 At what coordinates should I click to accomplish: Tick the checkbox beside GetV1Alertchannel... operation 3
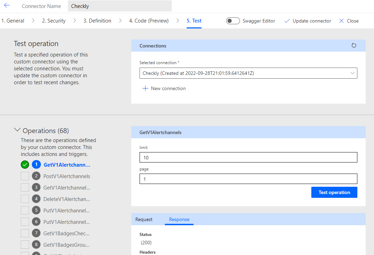(25, 187)
